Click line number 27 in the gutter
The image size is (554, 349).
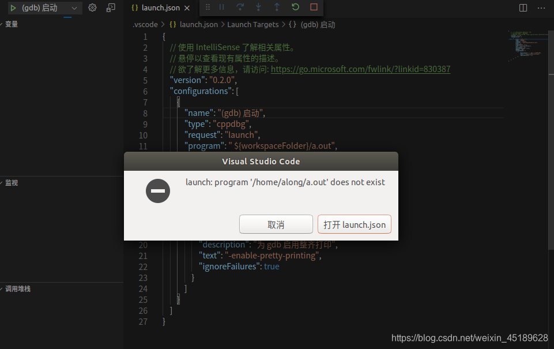[x=143, y=321]
